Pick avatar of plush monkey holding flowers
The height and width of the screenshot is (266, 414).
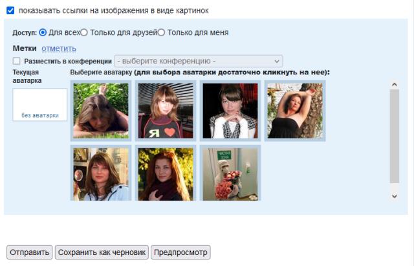pyautogui.click(x=230, y=173)
